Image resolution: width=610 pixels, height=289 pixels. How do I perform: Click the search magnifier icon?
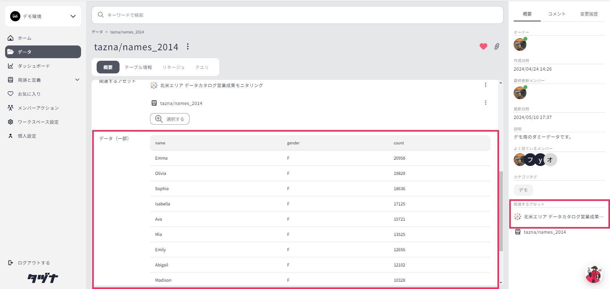pos(101,15)
